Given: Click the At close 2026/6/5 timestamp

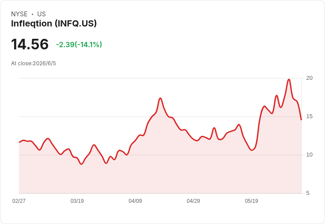Looking at the screenshot, I should (34, 63).
